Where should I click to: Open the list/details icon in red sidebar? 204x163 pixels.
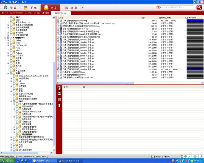point(59,99)
